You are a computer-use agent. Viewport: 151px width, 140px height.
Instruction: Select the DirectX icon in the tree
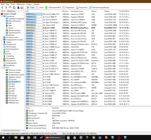[x=5, y=54]
